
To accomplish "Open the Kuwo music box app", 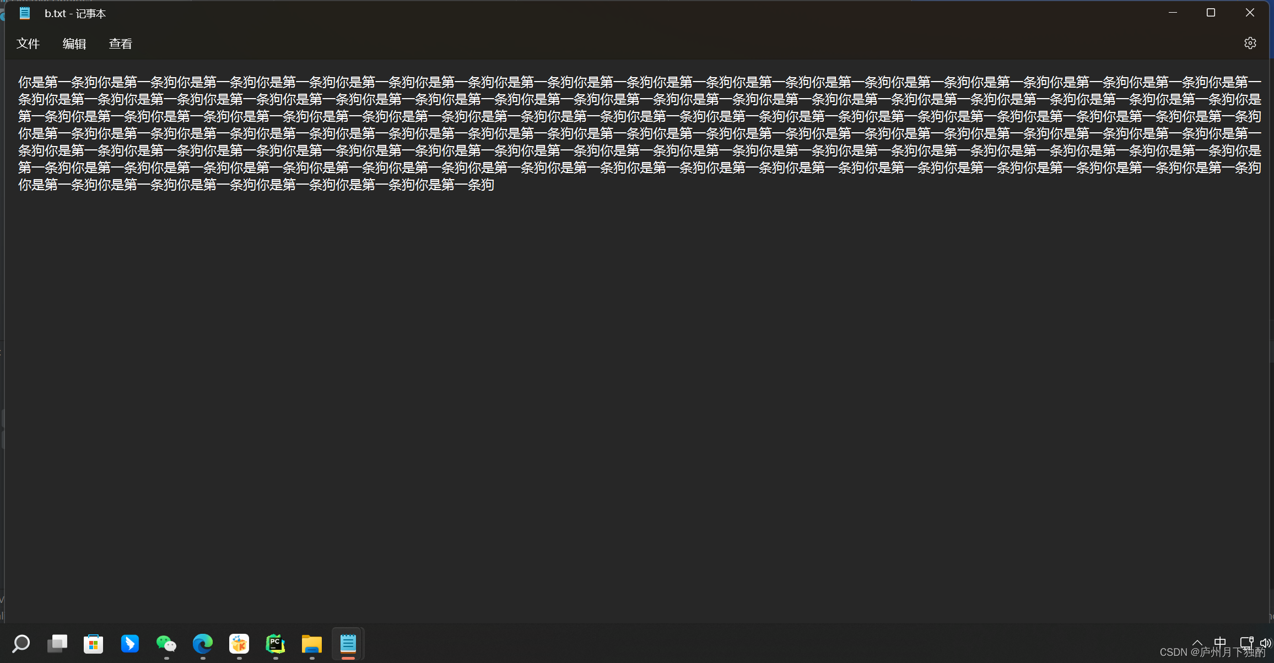I will point(239,643).
